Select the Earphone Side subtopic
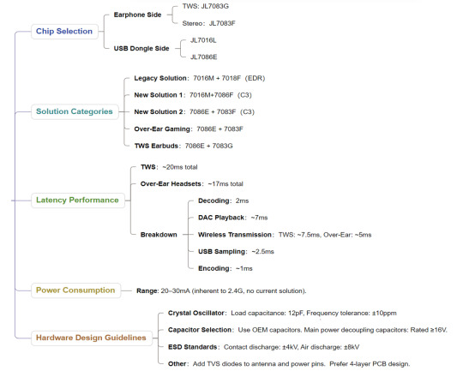463x371 pixels. 137,15
